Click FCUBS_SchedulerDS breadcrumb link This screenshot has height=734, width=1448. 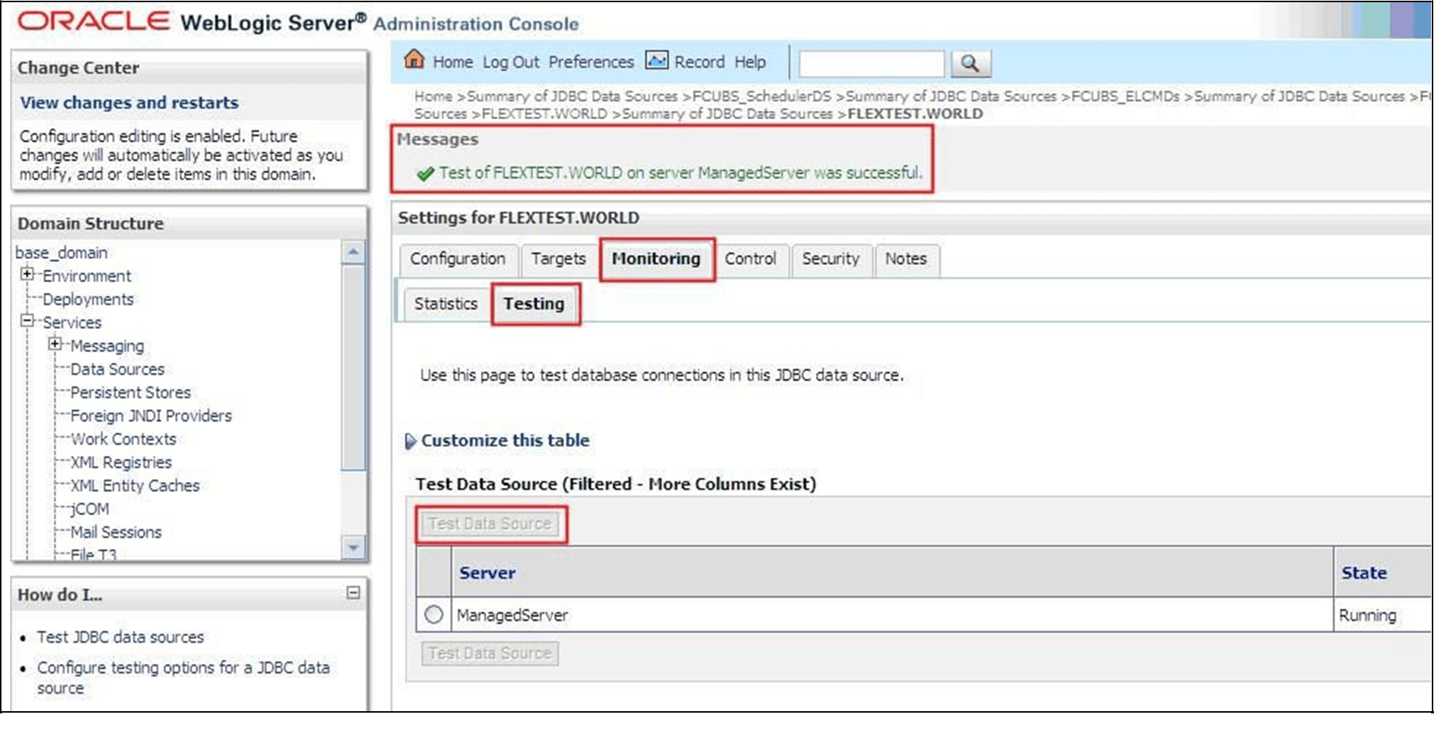coord(762,96)
